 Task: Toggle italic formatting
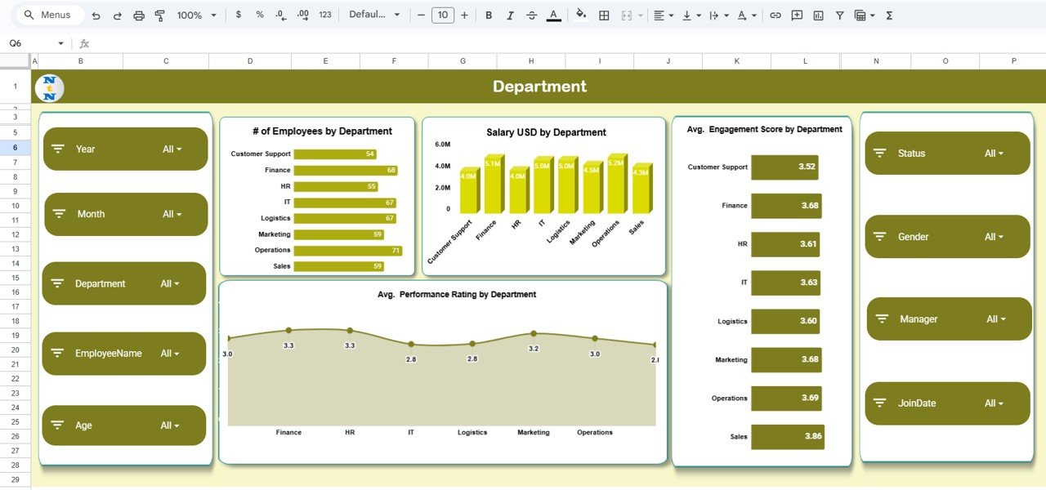509,15
